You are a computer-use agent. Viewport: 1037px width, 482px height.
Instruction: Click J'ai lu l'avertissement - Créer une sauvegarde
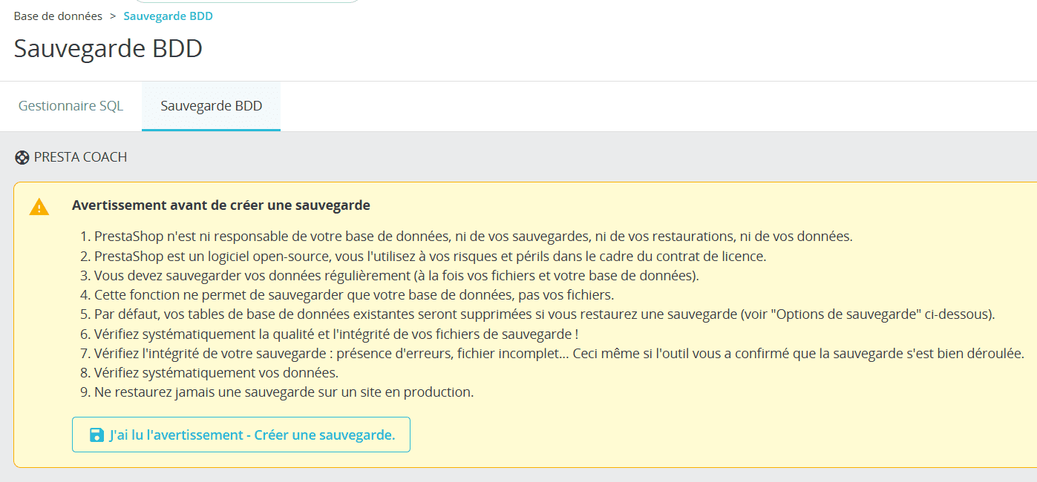click(241, 435)
